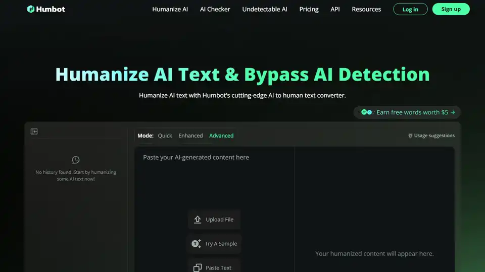485x272 pixels.
Task: Click the Paste Text clipboard icon
Action: click(x=198, y=267)
